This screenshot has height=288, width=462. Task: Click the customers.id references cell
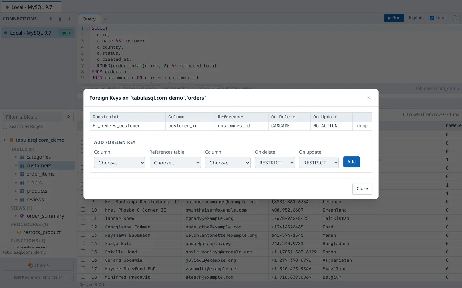pyautogui.click(x=241, y=126)
